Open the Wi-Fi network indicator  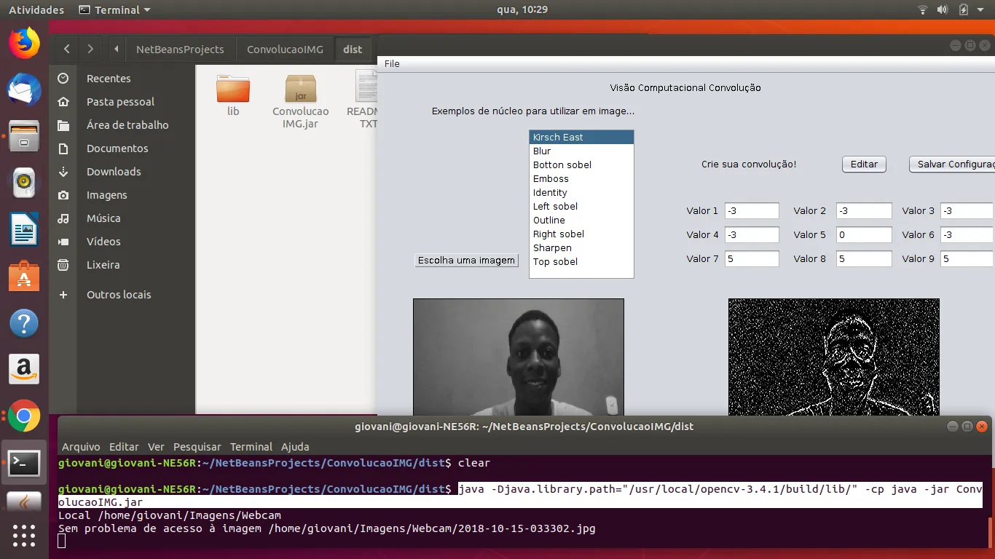click(x=923, y=9)
